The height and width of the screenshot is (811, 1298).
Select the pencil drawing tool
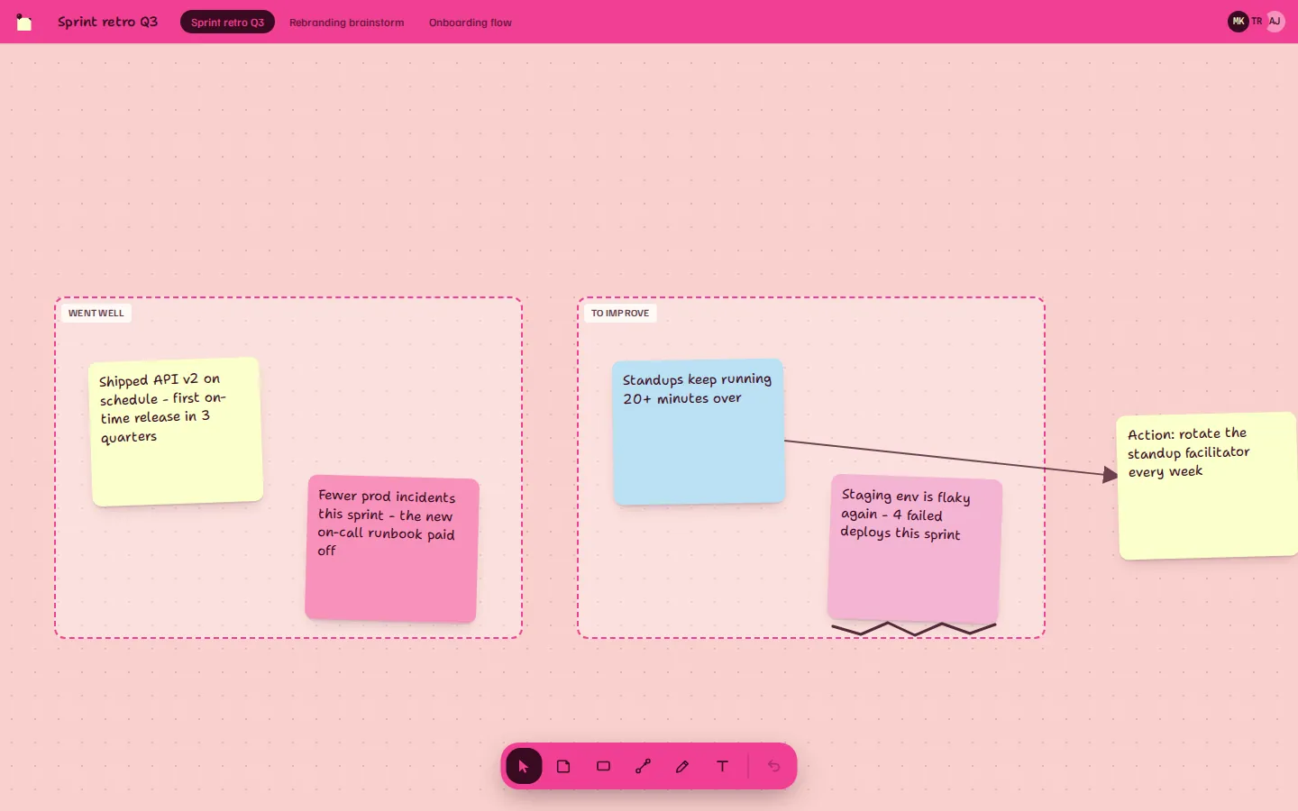(x=682, y=766)
